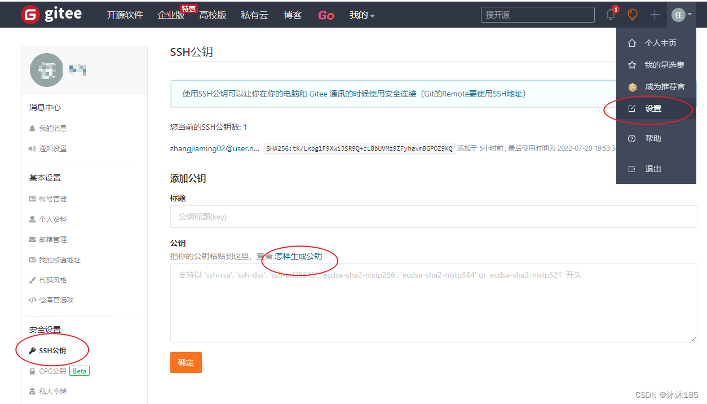The height and width of the screenshot is (404, 707).
Task: Click the plus icon to create new
Action: click(x=654, y=15)
